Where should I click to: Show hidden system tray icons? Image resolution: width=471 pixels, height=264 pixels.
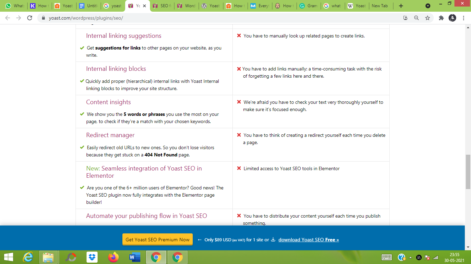click(411, 257)
